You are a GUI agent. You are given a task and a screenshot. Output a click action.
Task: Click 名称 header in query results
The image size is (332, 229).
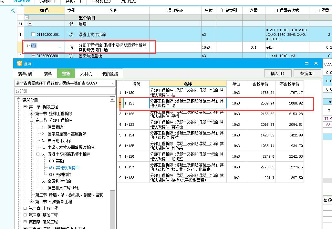click(x=188, y=84)
